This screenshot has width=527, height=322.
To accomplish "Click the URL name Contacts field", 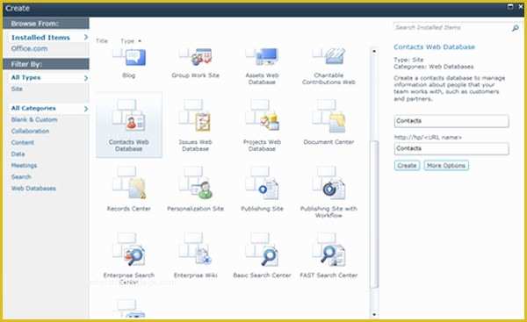I will pos(451,148).
